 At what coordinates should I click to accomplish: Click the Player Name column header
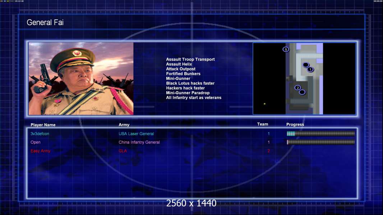[x=43, y=125]
